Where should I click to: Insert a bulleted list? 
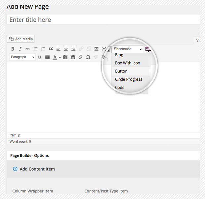click(36, 49)
